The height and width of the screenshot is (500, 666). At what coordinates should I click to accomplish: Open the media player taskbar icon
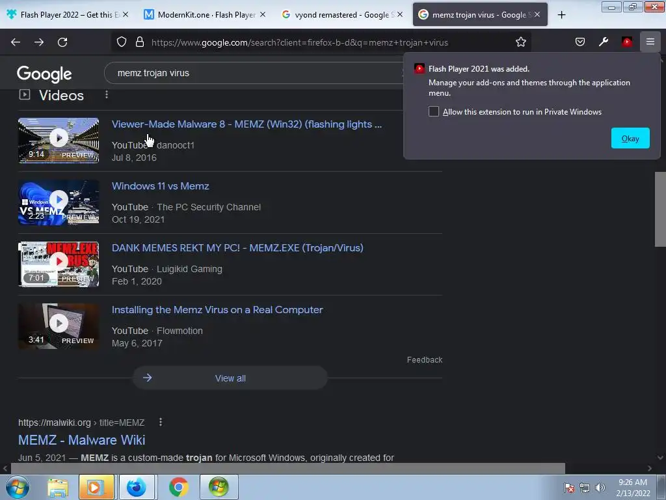click(x=96, y=487)
